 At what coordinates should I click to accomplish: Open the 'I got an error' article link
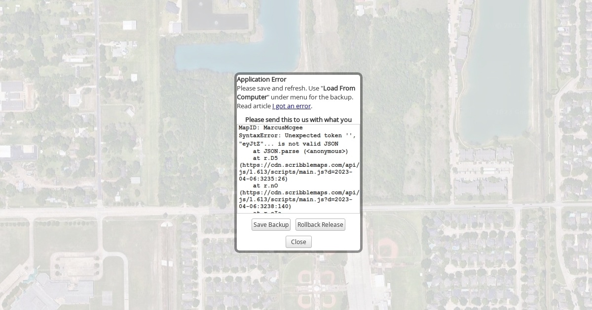(x=292, y=106)
